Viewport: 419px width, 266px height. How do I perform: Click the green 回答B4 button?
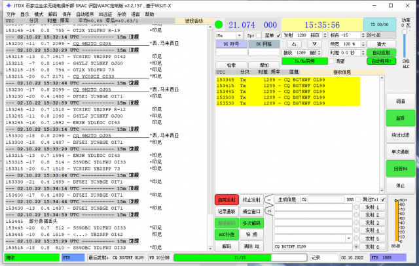pos(400,169)
